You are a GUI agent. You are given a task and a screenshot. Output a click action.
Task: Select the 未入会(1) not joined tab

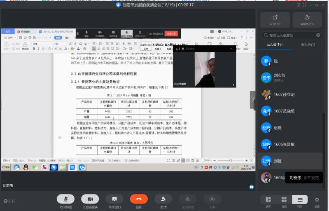tap(308, 45)
